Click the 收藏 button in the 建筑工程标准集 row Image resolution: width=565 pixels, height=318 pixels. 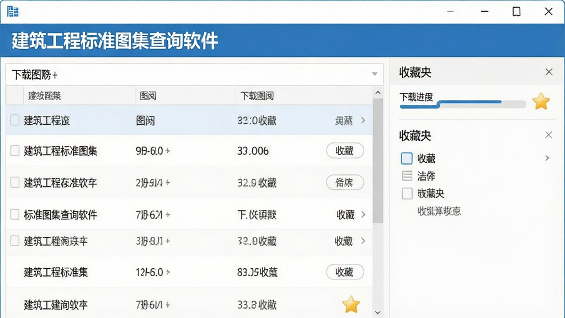tap(345, 272)
